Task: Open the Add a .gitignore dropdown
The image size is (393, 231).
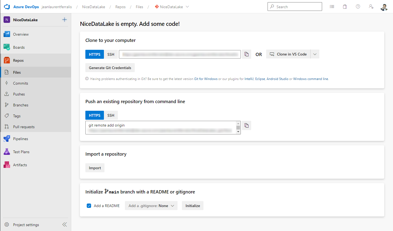Action: pyautogui.click(x=151, y=206)
